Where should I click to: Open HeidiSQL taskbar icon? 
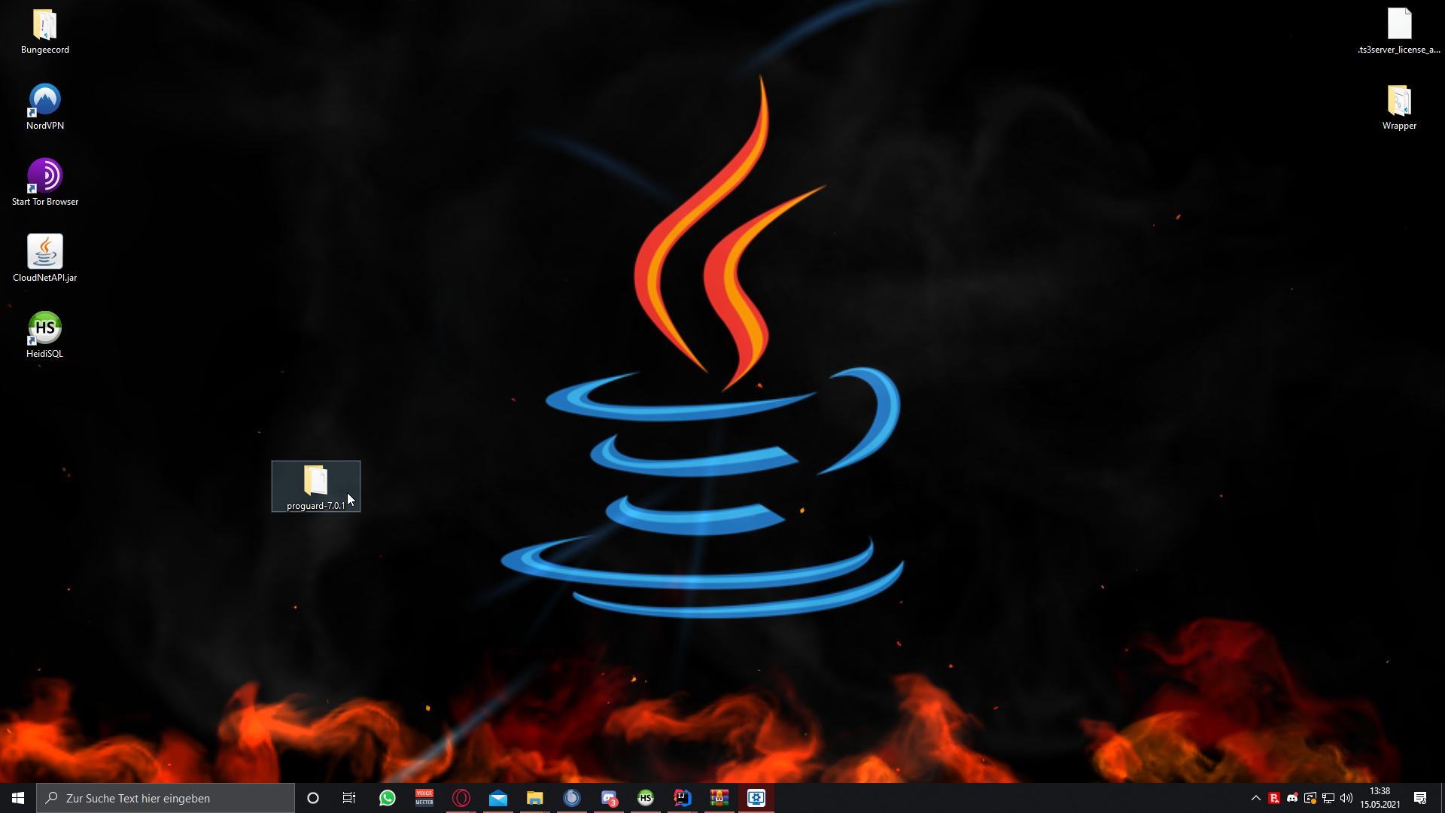click(645, 798)
